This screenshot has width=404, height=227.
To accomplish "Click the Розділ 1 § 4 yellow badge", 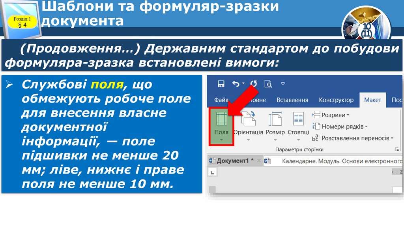I will click(x=22, y=22).
